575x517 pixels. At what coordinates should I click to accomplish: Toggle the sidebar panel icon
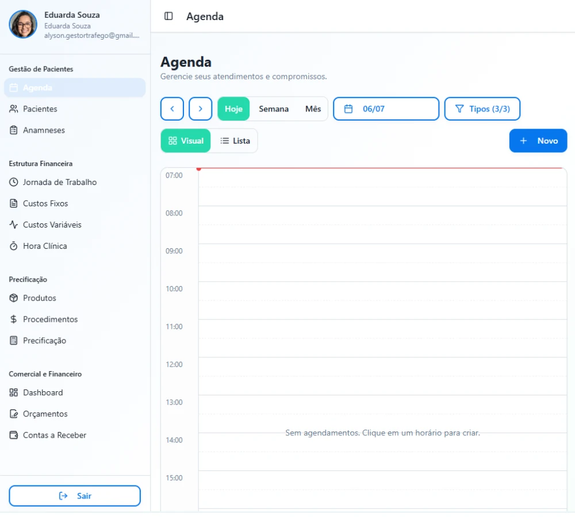(168, 16)
